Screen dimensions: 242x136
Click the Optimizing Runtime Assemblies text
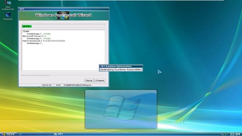pos(121,70)
